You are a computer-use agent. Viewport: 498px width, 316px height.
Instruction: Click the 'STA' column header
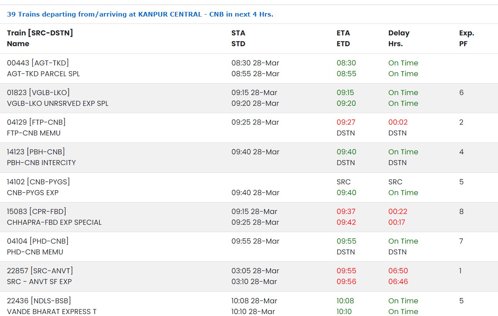[238, 33]
